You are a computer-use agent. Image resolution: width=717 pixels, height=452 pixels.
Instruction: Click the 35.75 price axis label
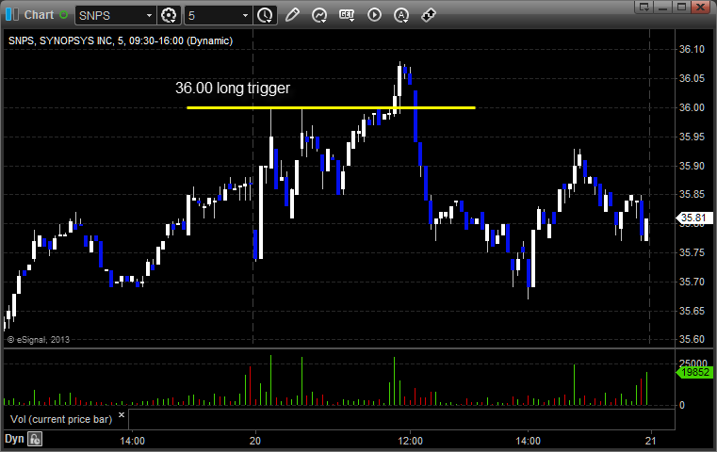click(x=692, y=252)
